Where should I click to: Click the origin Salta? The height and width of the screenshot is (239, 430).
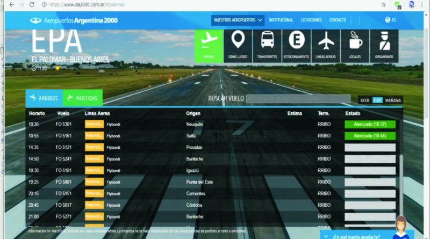(191, 136)
